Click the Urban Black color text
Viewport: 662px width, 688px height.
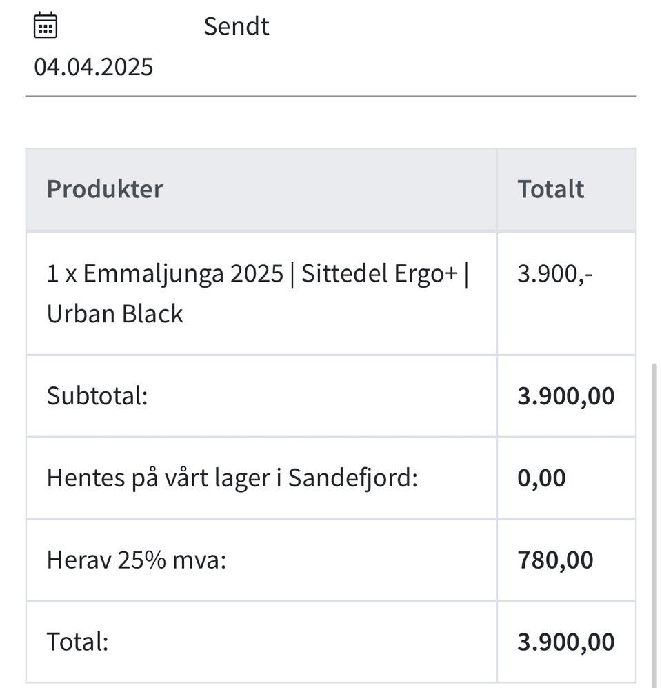coord(114,314)
